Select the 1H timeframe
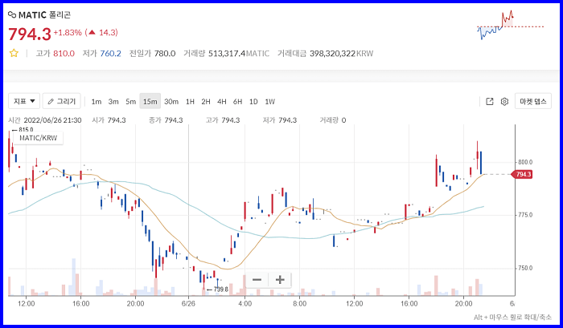This screenshot has height=328, width=563. point(190,102)
